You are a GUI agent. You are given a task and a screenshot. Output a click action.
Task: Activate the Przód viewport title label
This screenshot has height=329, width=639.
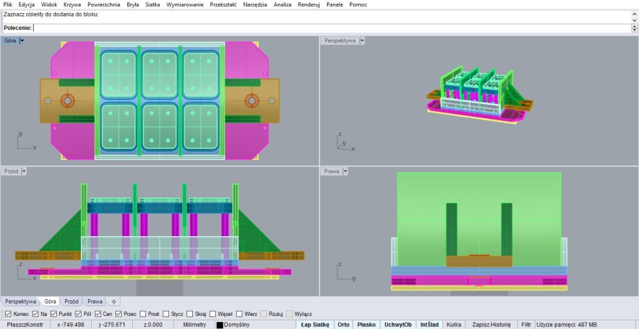[x=11, y=171]
